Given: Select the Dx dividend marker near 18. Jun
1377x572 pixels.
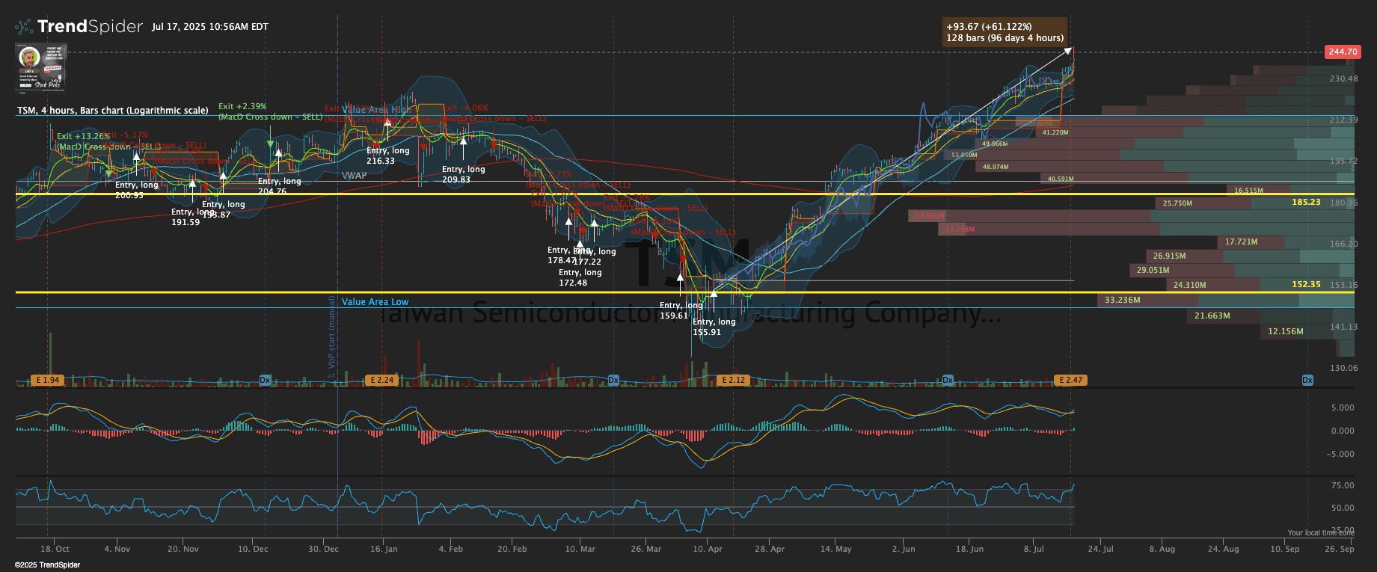Looking at the screenshot, I should coord(948,381).
